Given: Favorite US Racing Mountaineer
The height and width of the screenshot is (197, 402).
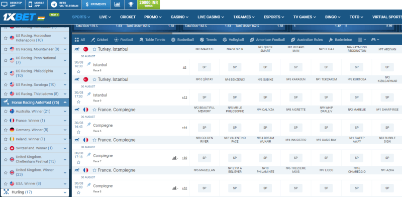Looking at the screenshot, I should tap(6, 49).
